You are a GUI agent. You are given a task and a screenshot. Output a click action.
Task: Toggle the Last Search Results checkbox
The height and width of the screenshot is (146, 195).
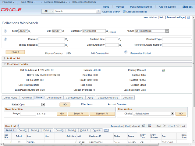(x=125, y=12)
